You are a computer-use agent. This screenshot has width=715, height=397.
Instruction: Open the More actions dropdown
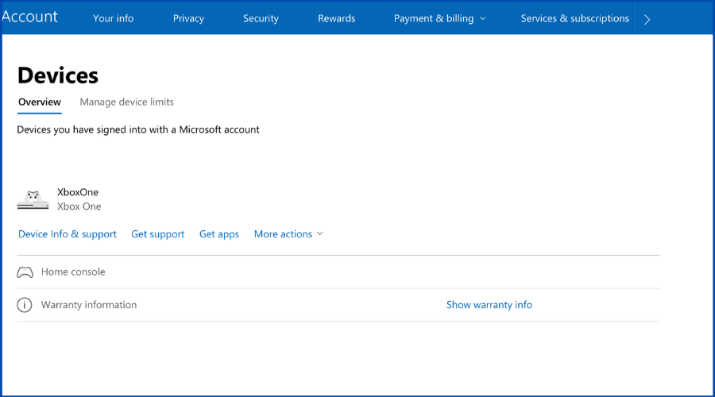point(288,234)
